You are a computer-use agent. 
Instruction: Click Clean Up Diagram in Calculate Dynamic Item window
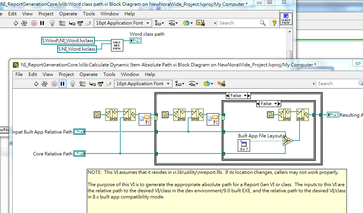click(x=221, y=84)
